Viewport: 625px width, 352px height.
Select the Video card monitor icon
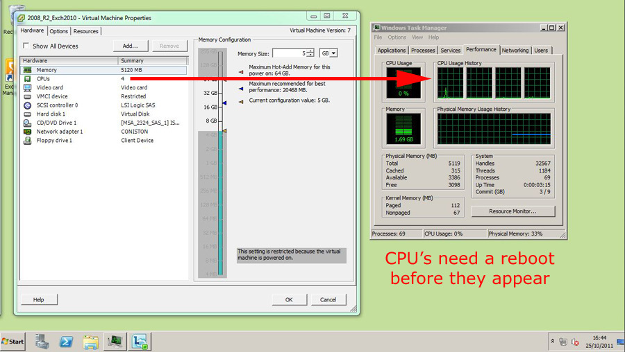click(x=28, y=87)
